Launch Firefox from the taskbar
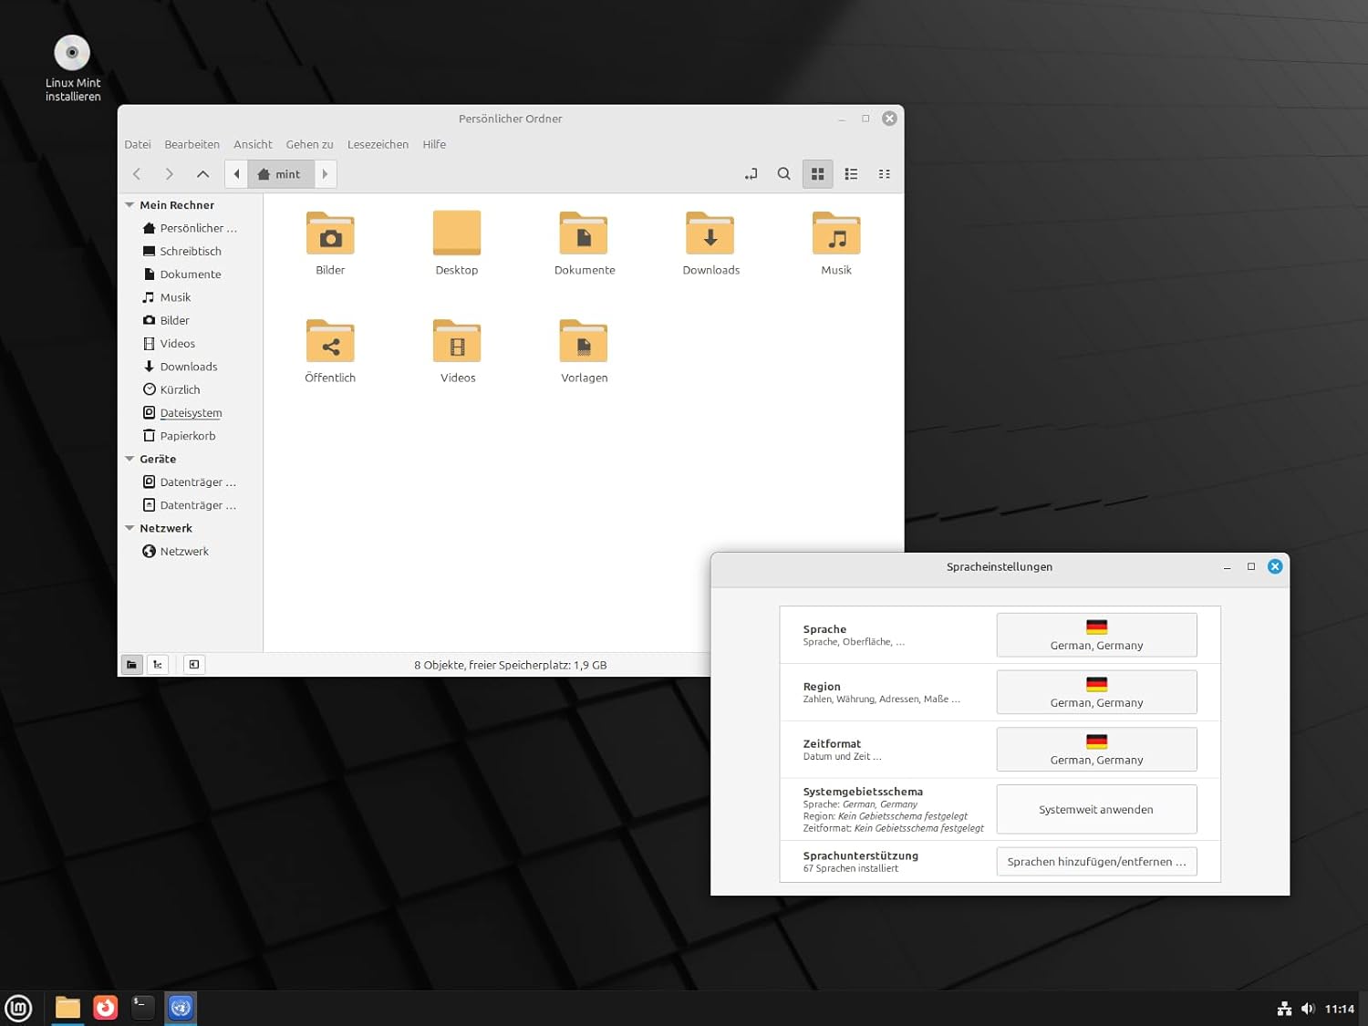 (x=106, y=1008)
